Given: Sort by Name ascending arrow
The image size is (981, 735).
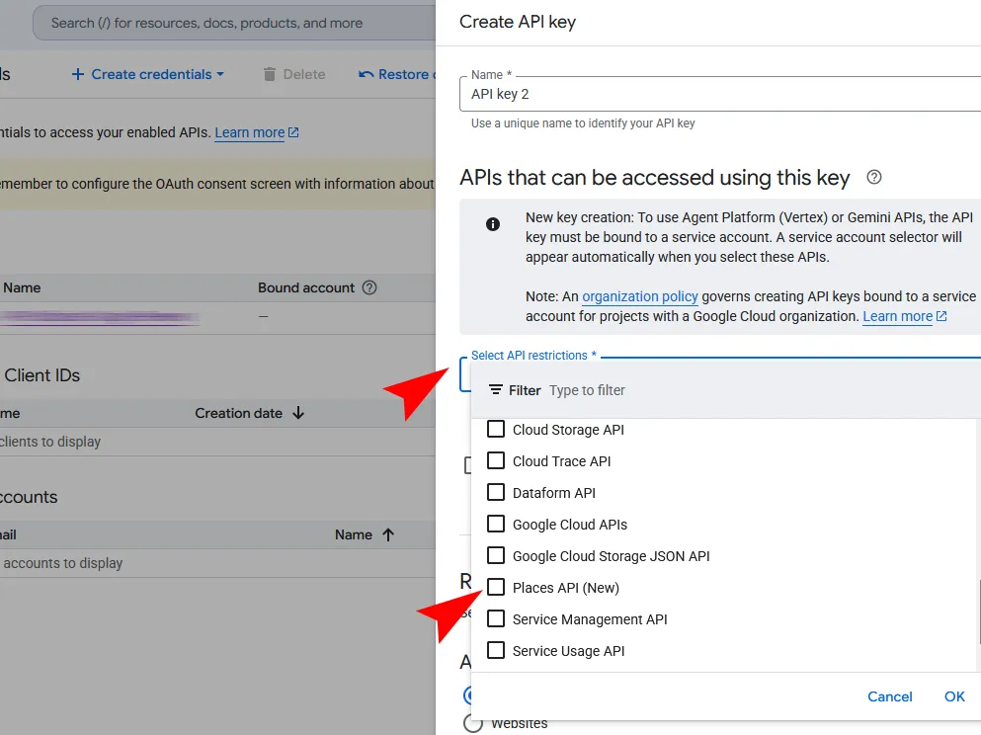Looking at the screenshot, I should tap(388, 534).
